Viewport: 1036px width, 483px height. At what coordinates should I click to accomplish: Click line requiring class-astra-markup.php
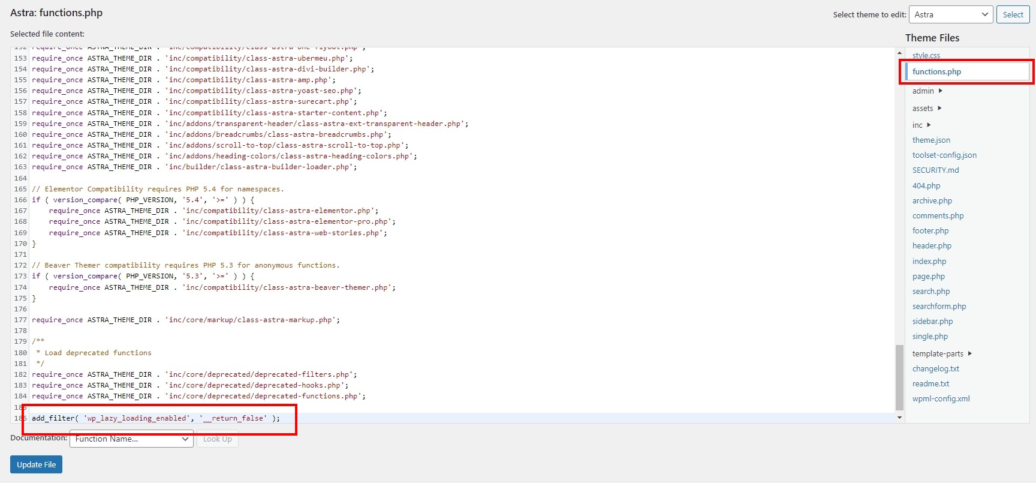click(186, 320)
